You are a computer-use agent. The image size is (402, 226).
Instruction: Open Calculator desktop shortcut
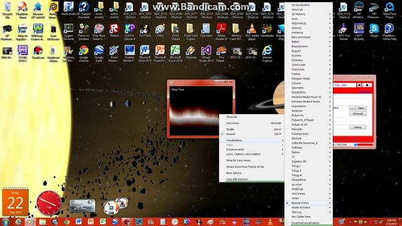point(206,31)
